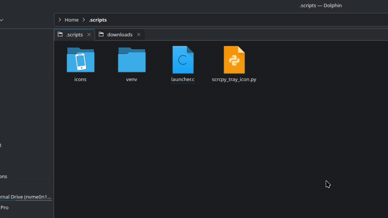Viewport: 388px width, 218px height.
Task: Expand the chevron between Home and .scripts
Action: tap(83, 20)
